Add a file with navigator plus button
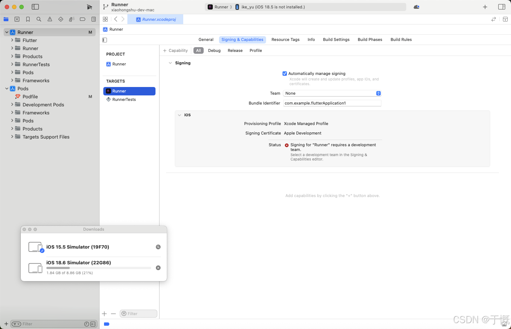The height and width of the screenshot is (329, 511). tap(6, 324)
